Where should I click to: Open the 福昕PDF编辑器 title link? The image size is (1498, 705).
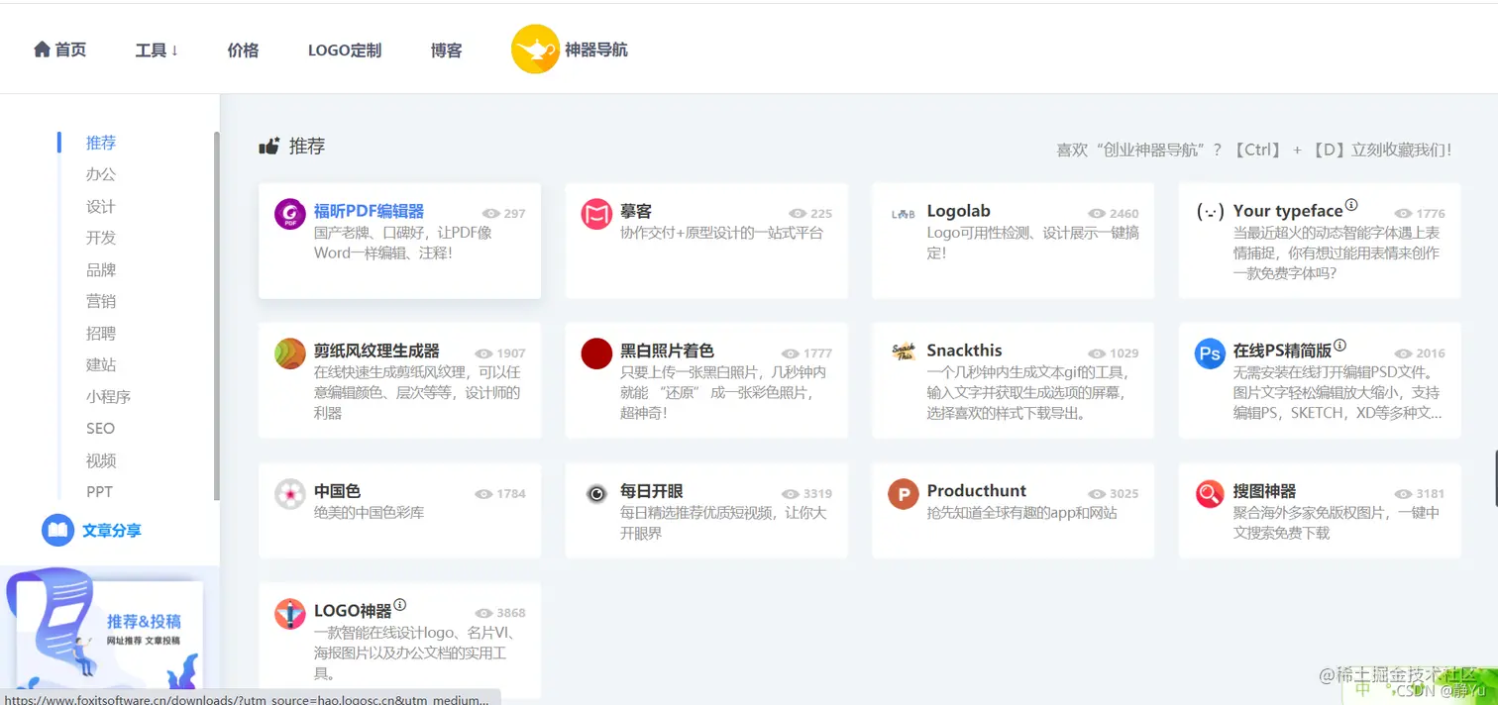click(369, 211)
